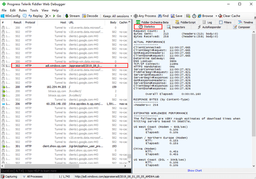The image size is (256, 179).
Task: Open the Edit menu
Action: pos(12,10)
